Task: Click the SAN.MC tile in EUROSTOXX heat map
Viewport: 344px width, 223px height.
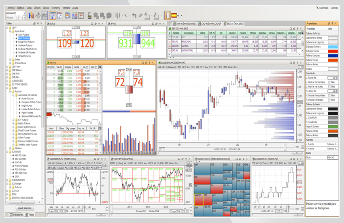Action: click(199, 199)
